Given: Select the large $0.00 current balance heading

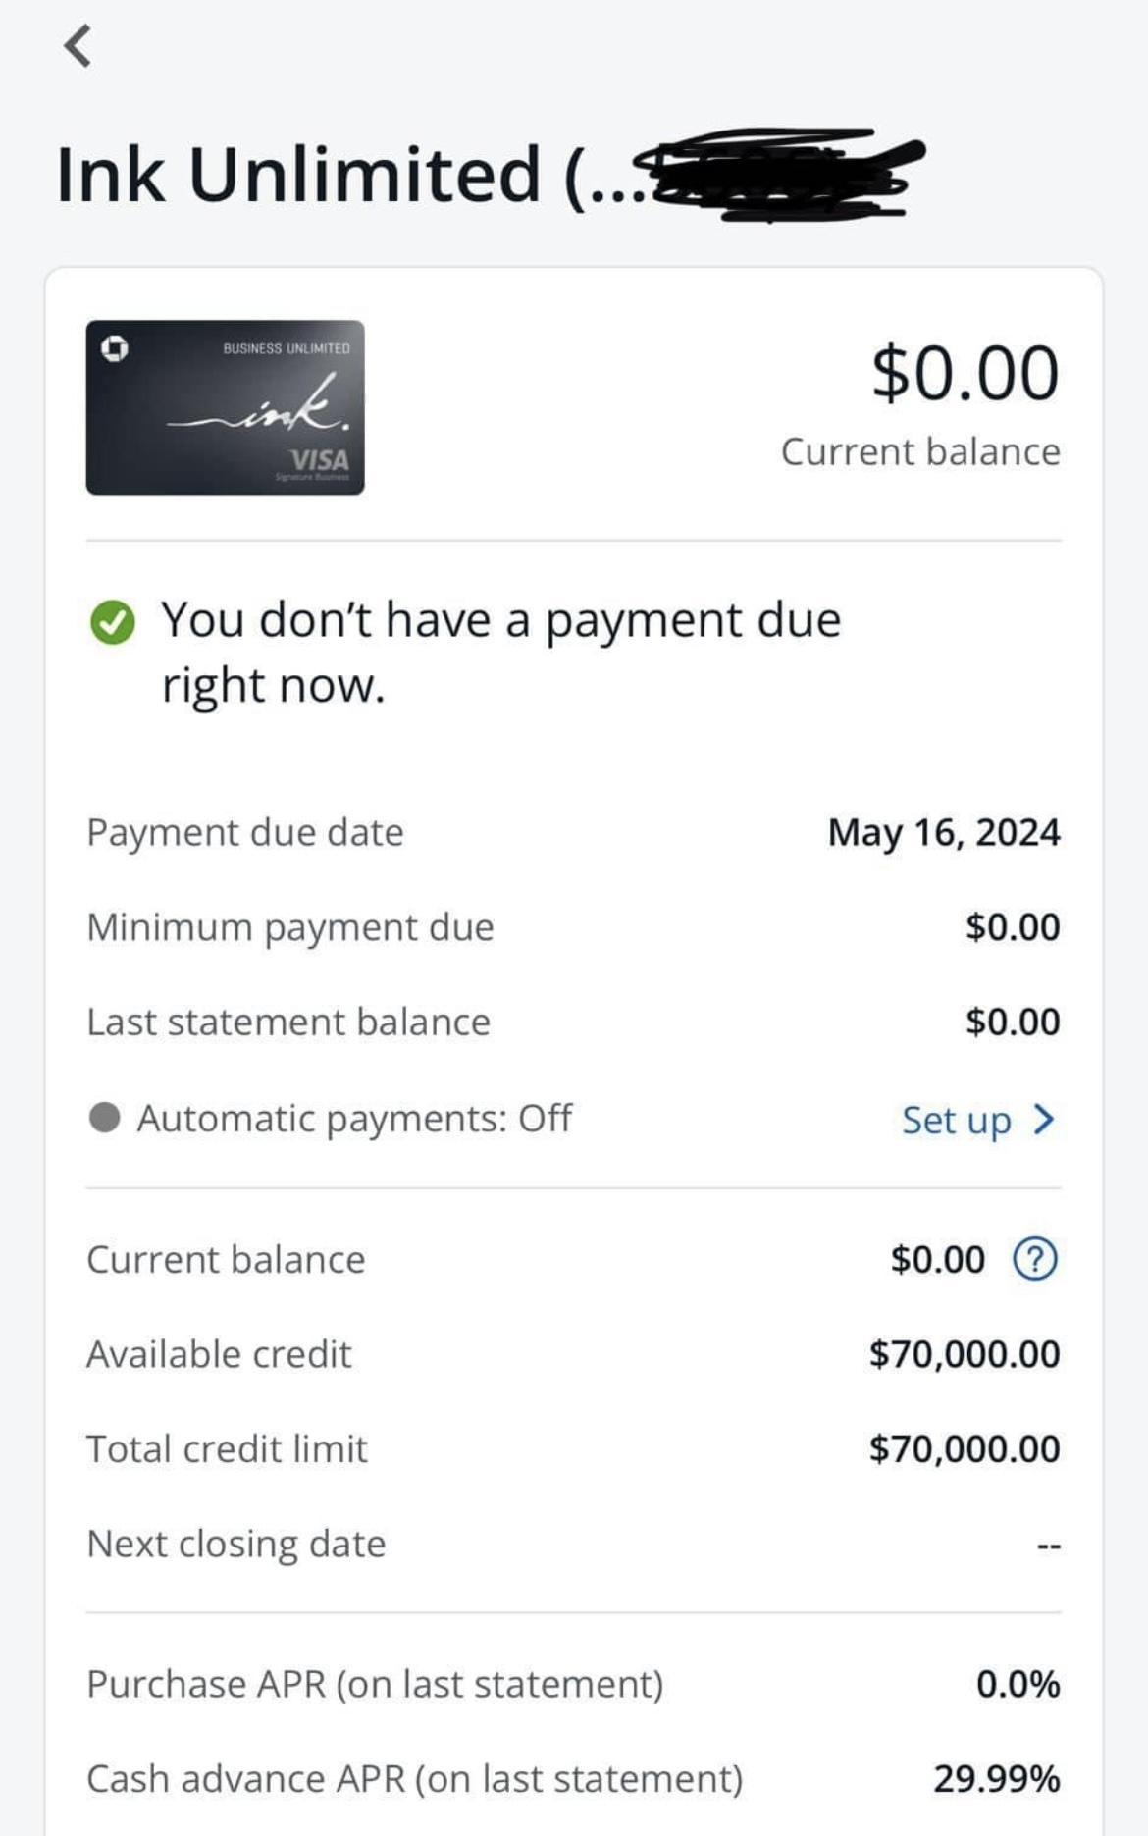Looking at the screenshot, I should click(x=965, y=374).
